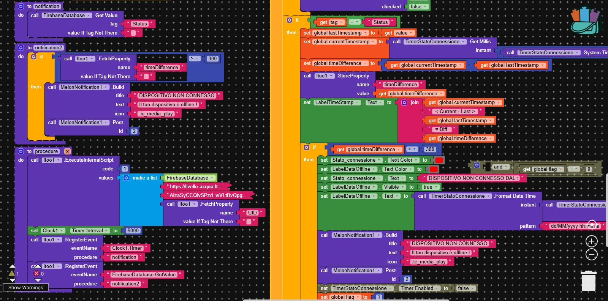Click the Show Warnings button
Viewport: 608px width, 301px height.
(x=26, y=288)
